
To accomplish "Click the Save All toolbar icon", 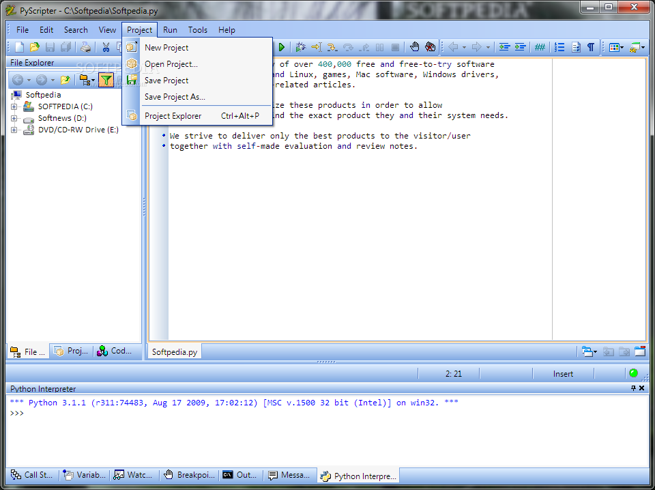I will (x=65, y=47).
